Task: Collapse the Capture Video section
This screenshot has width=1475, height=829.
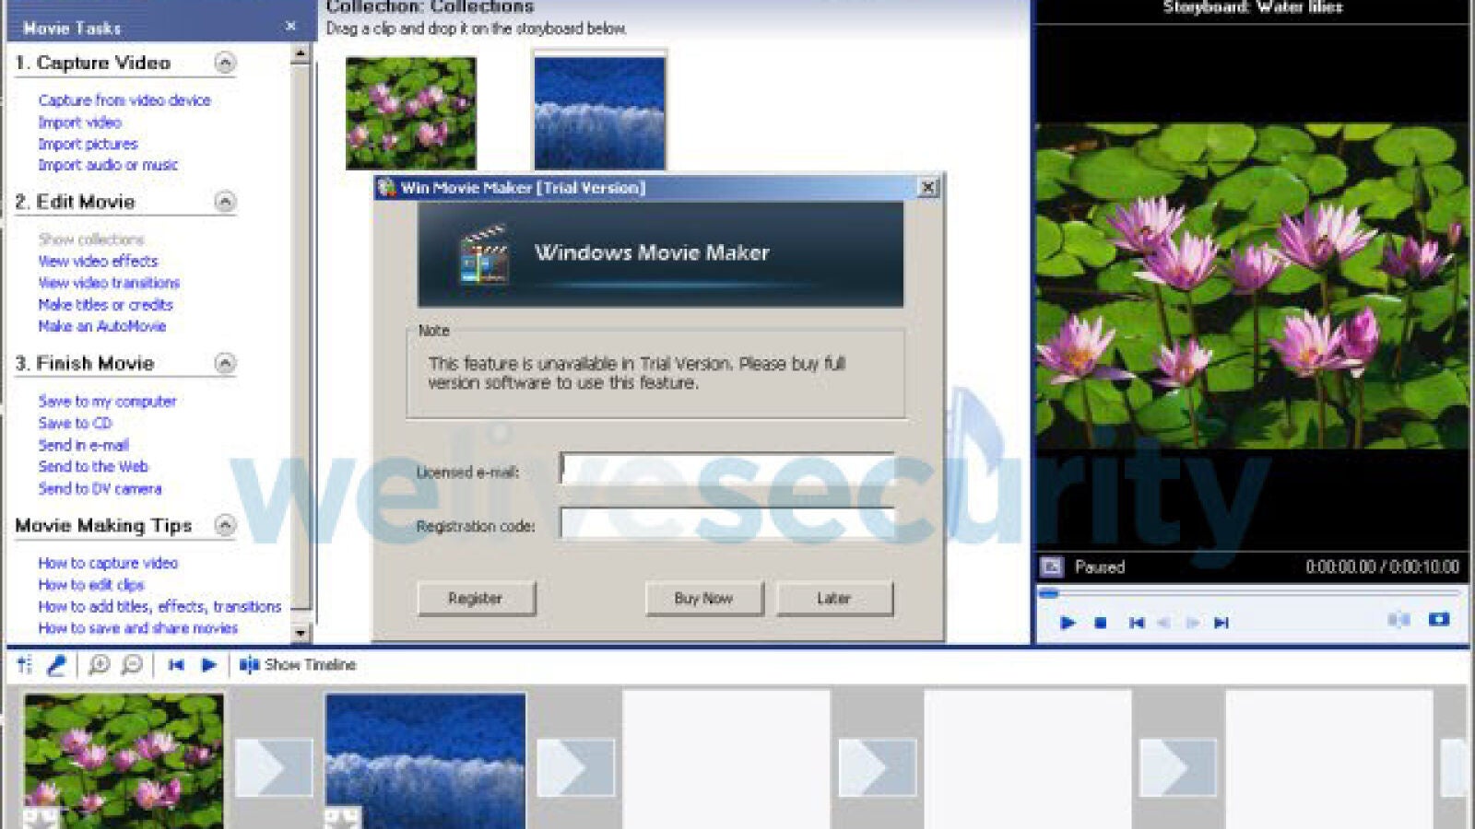Action: pyautogui.click(x=225, y=63)
